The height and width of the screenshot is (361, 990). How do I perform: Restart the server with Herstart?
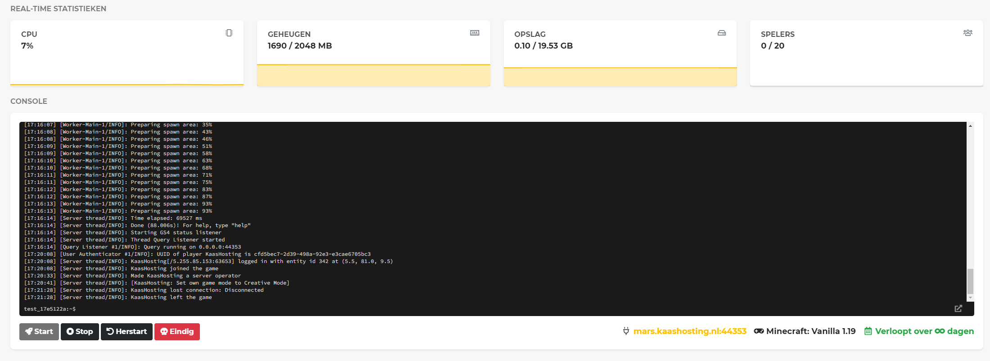click(x=127, y=332)
